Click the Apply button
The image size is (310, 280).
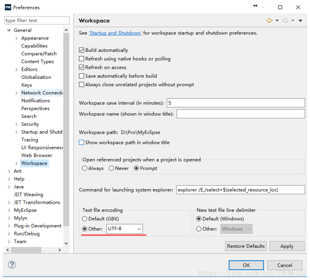287,246
